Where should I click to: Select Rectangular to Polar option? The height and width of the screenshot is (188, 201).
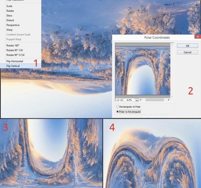[128, 107]
